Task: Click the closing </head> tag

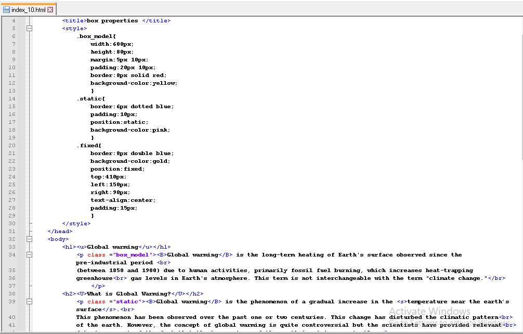Action: click(60, 232)
